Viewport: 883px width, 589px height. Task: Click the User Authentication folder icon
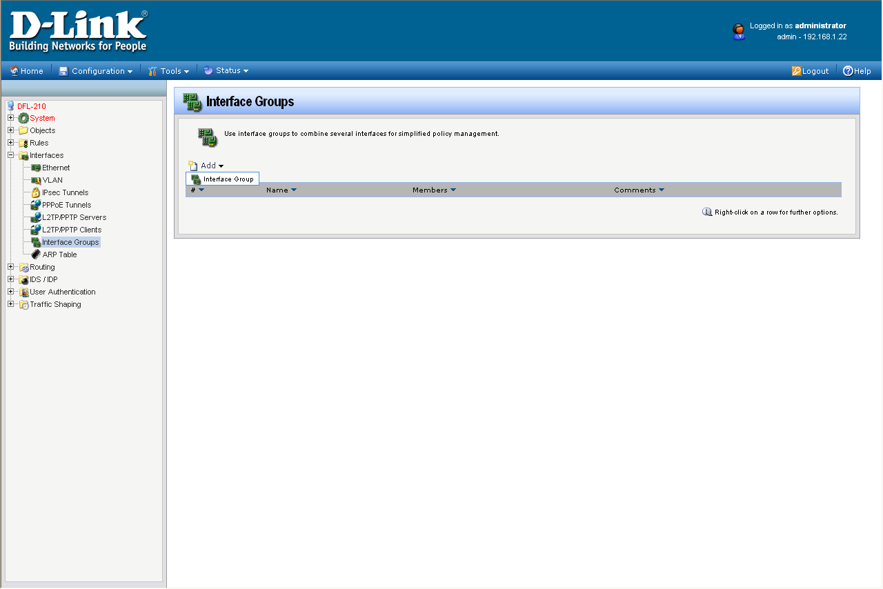(x=23, y=292)
